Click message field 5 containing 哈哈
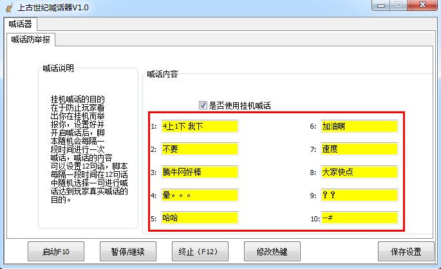441x269 pixels. [x=199, y=218]
